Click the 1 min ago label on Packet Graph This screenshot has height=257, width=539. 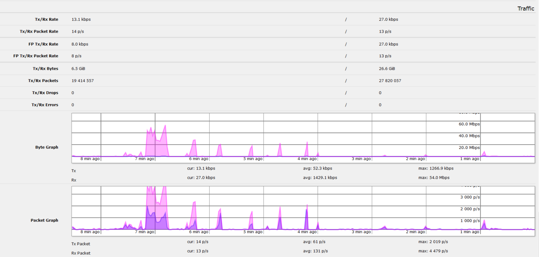(x=470, y=232)
